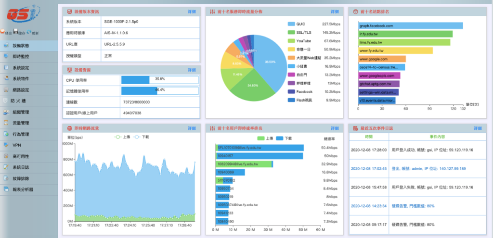Viewport: 493px width, 238px height.
Task: Click the 組織管理 users icon in sidebar
Action: coord(6,112)
